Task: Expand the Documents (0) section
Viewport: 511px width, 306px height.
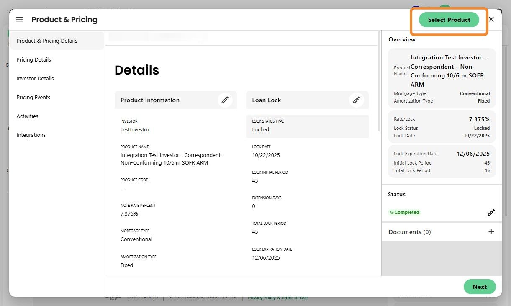Action: (410, 232)
